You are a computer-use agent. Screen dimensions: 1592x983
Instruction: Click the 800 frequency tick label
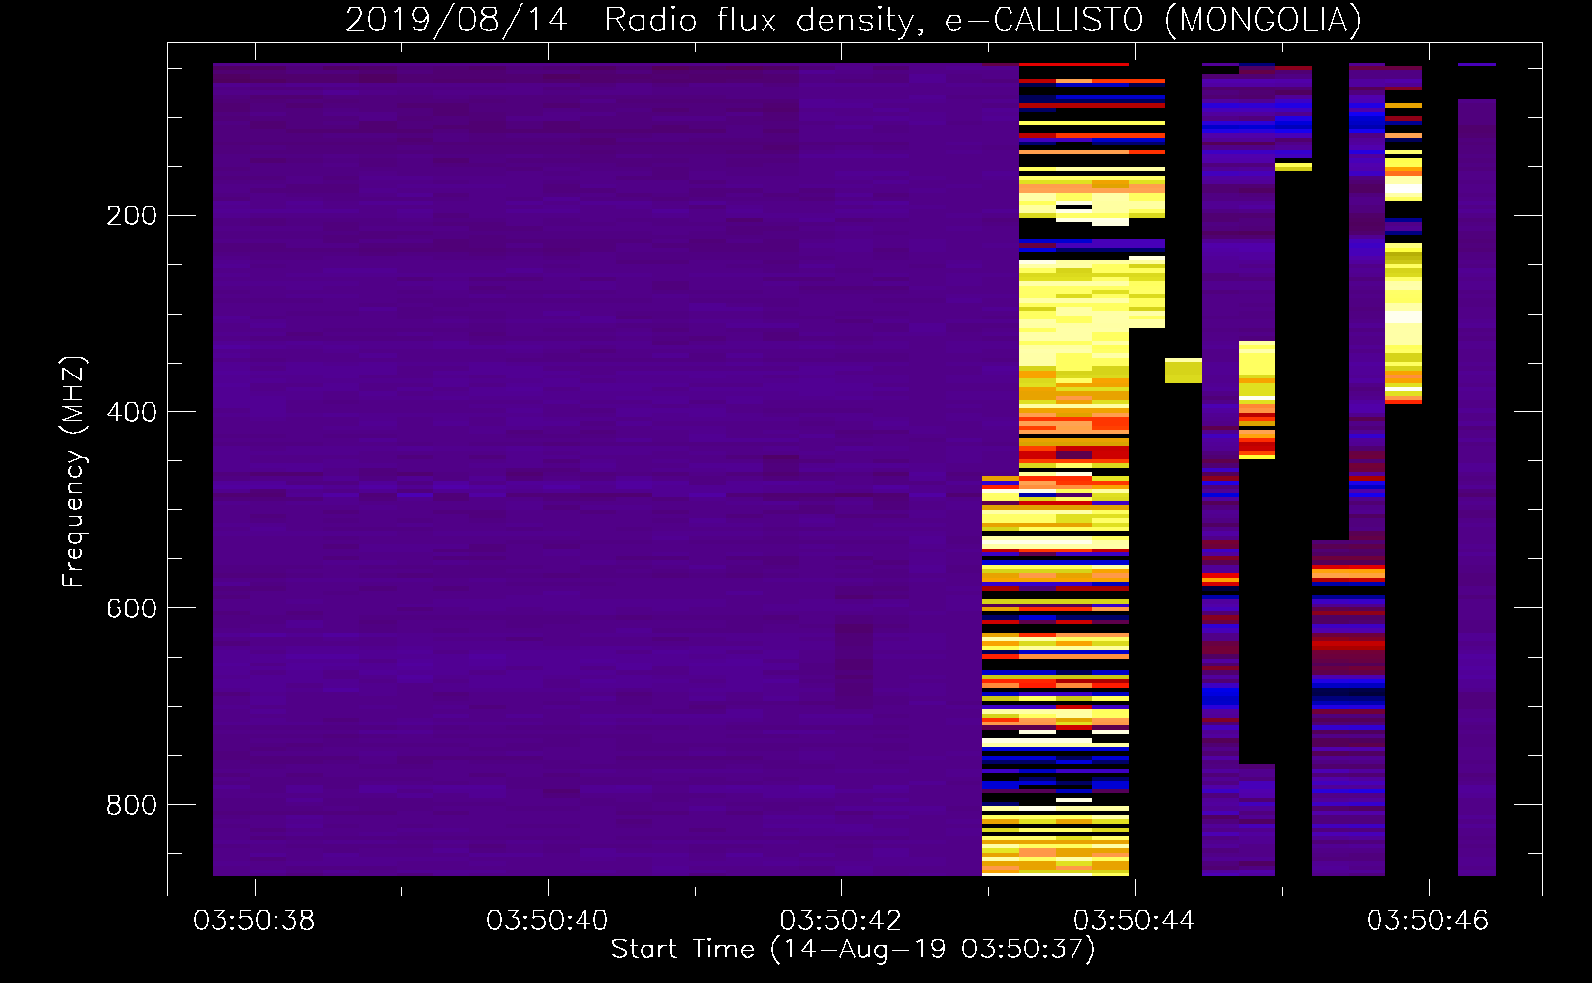point(131,805)
